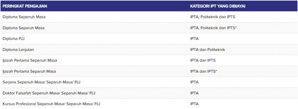Click 'IPTA dan IPTS' without asterisk
Viewport: 298px width, 109px height.
click(203, 61)
